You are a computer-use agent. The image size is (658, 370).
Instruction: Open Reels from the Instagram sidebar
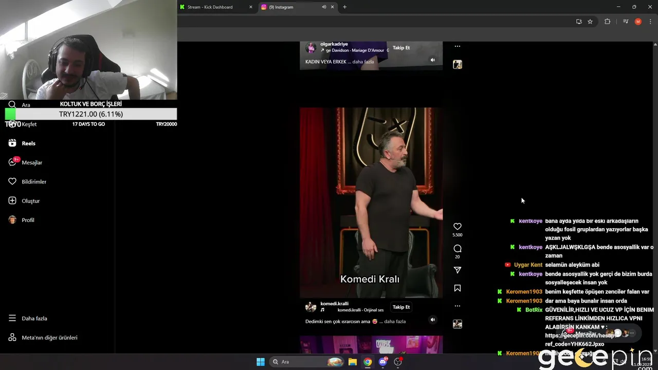pyautogui.click(x=22, y=143)
